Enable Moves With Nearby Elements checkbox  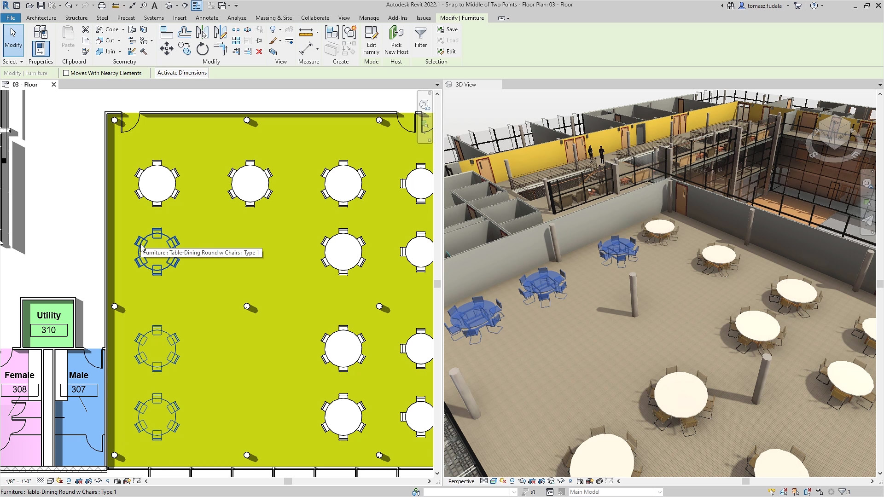click(66, 73)
